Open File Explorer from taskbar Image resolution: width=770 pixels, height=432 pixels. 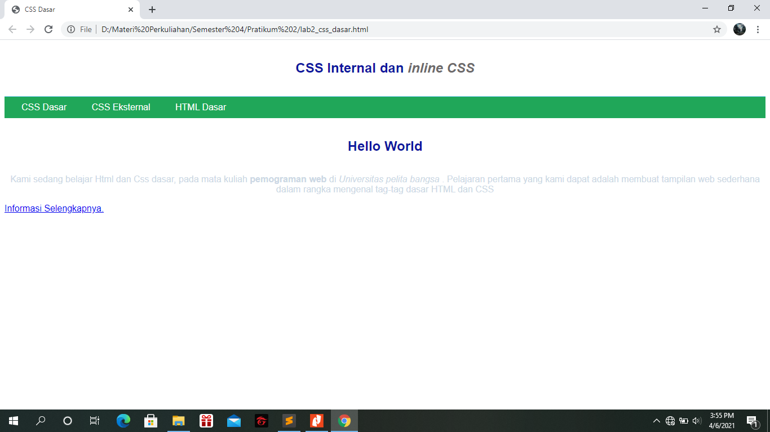pyautogui.click(x=179, y=421)
